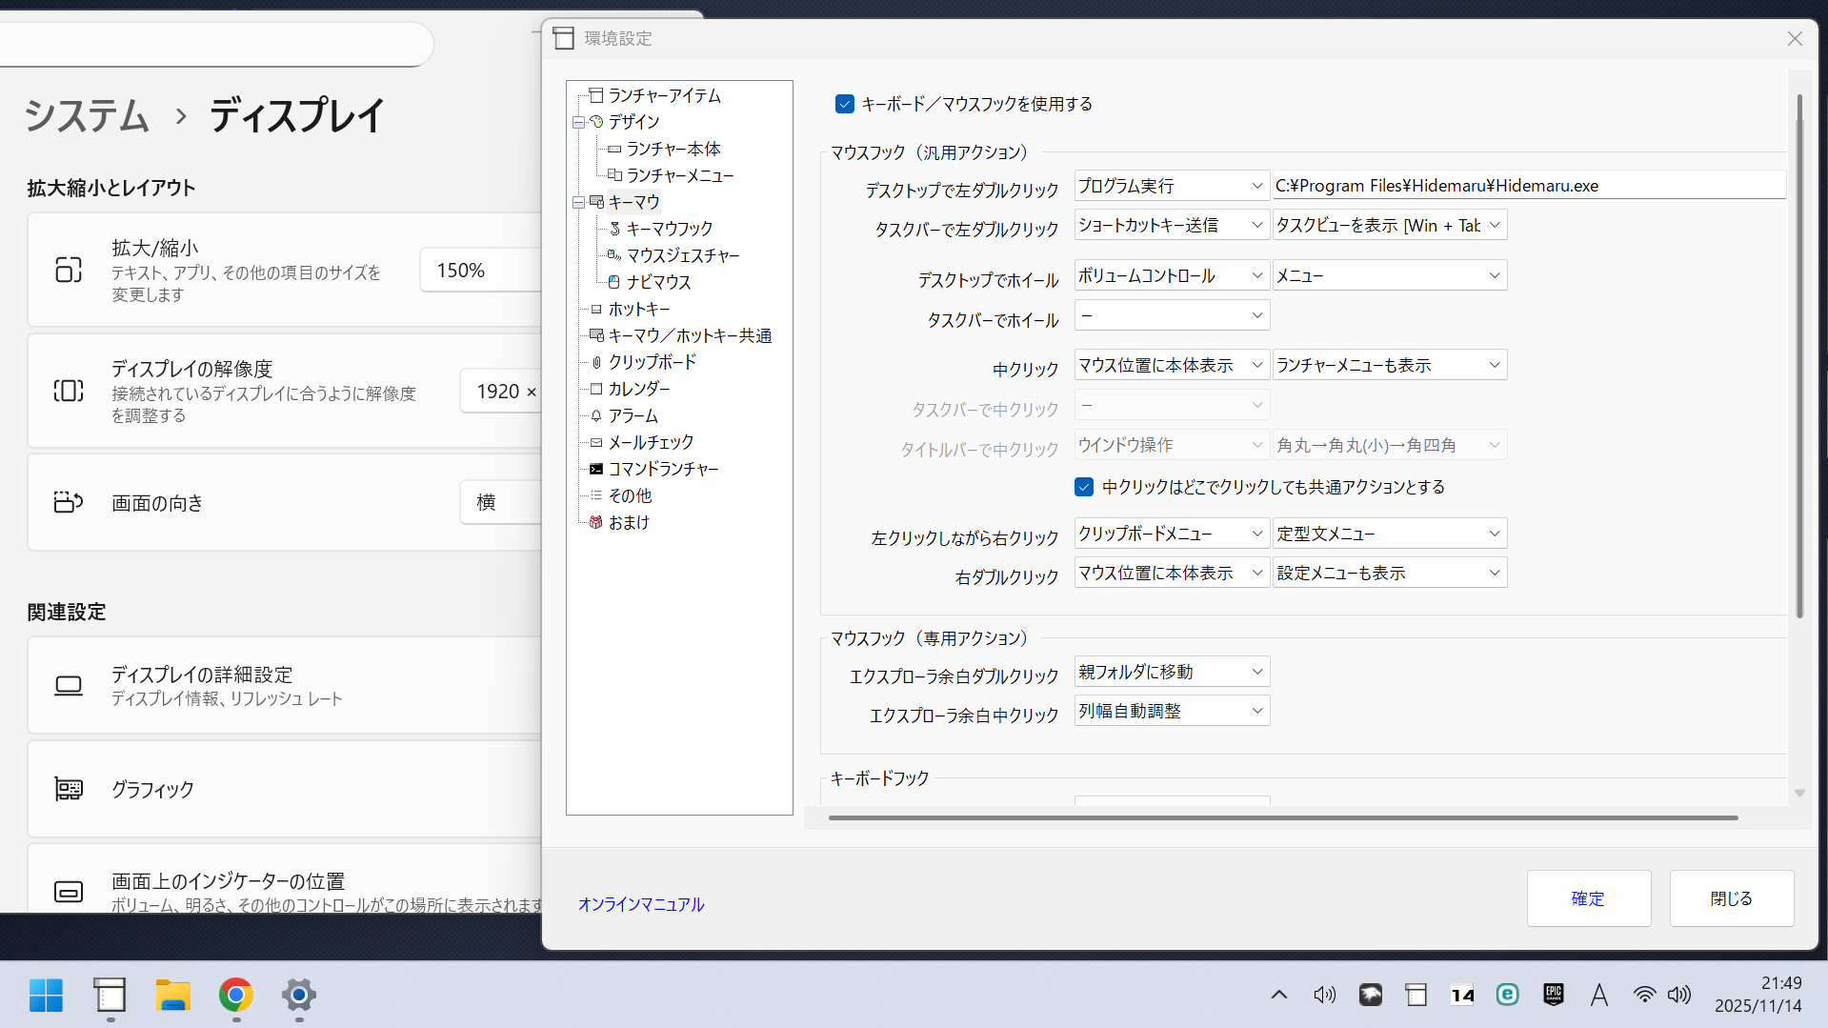Select クリップボード in the settings tree
This screenshot has width=1828, height=1028.
(652, 362)
